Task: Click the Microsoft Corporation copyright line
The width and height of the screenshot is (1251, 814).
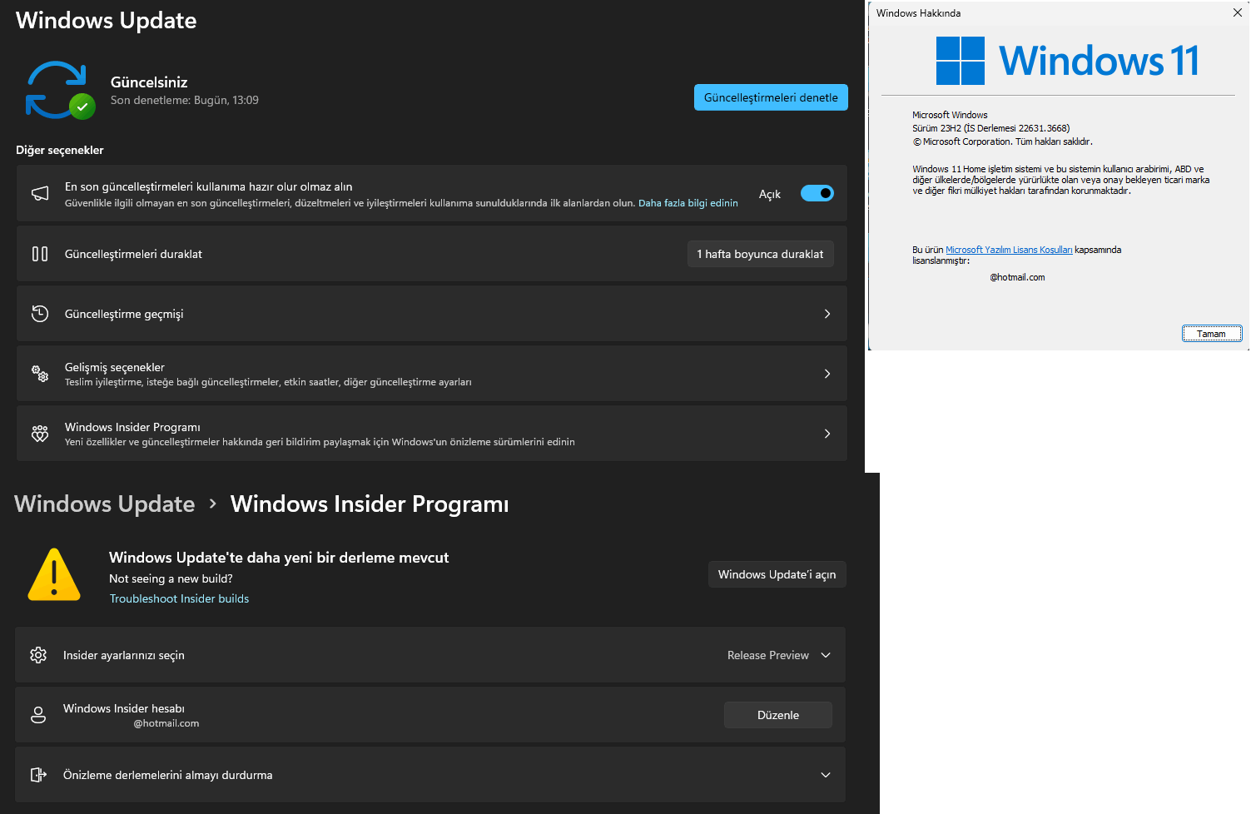Action: [x=1002, y=141]
